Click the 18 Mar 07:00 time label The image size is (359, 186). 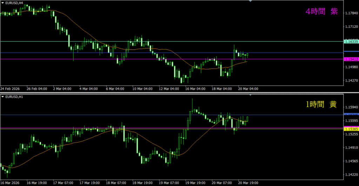tap(116, 183)
